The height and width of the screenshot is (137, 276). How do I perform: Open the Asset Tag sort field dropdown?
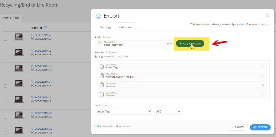pyautogui.click(x=123, y=111)
